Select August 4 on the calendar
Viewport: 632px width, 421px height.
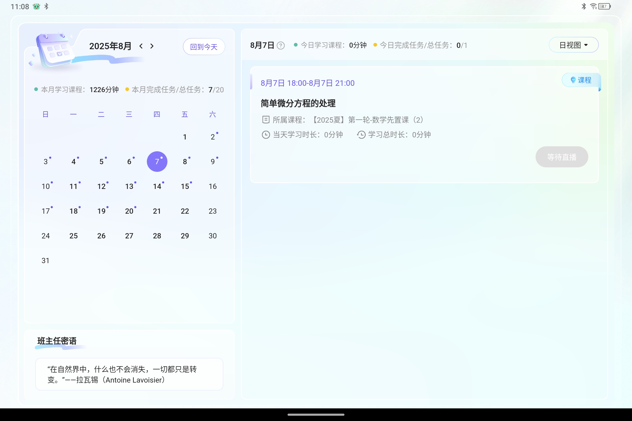tap(74, 162)
